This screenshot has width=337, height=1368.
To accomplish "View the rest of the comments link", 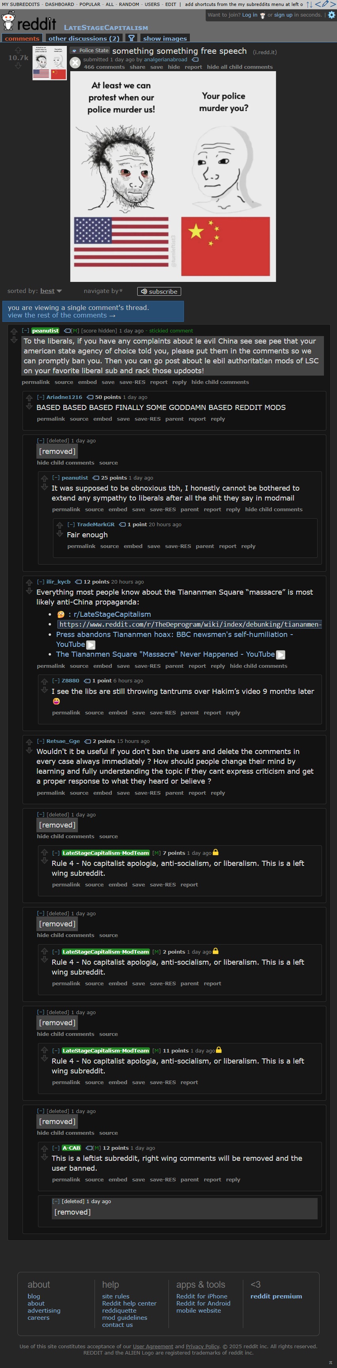I will click(62, 315).
